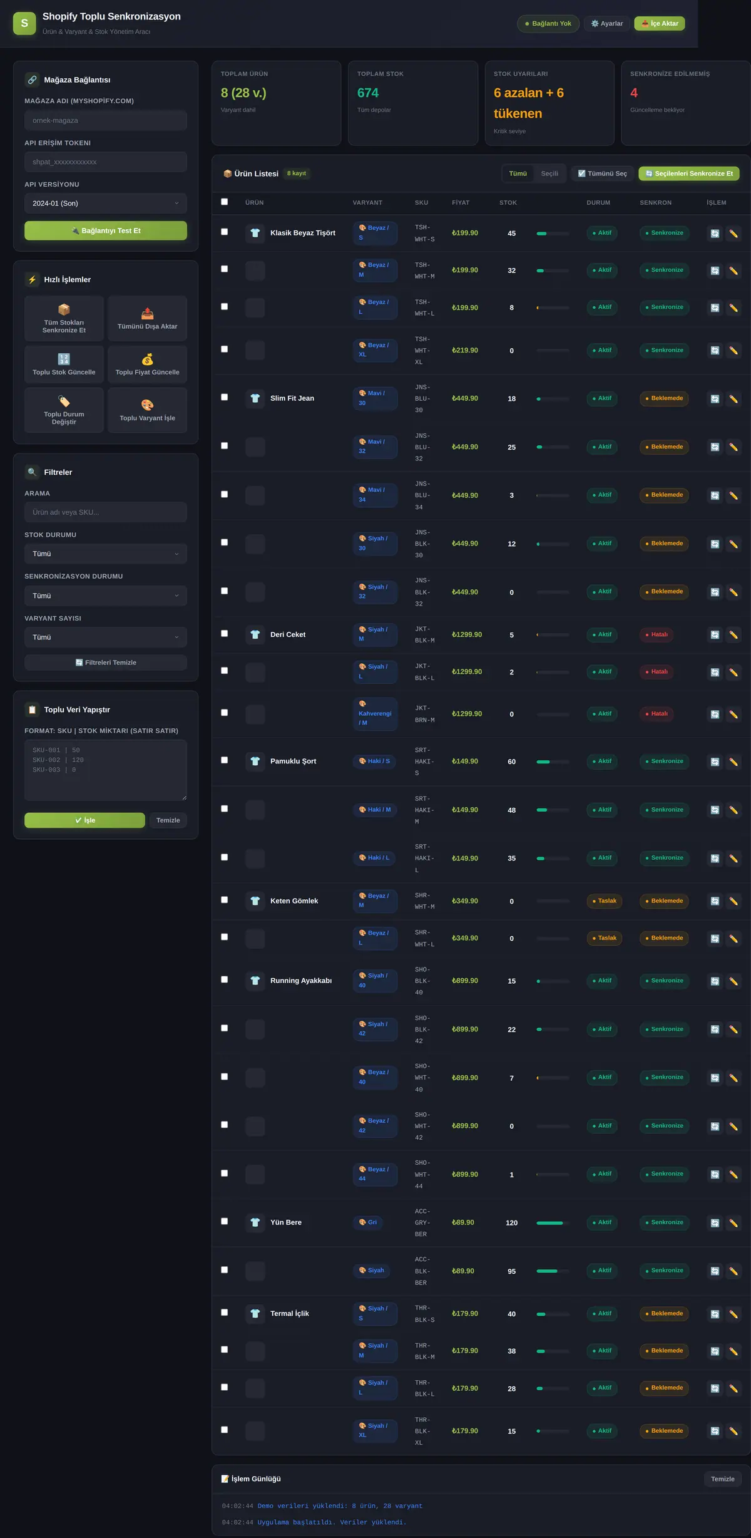Open API Versiyonu dropdown
This screenshot has width=751, height=1538.
(106, 204)
